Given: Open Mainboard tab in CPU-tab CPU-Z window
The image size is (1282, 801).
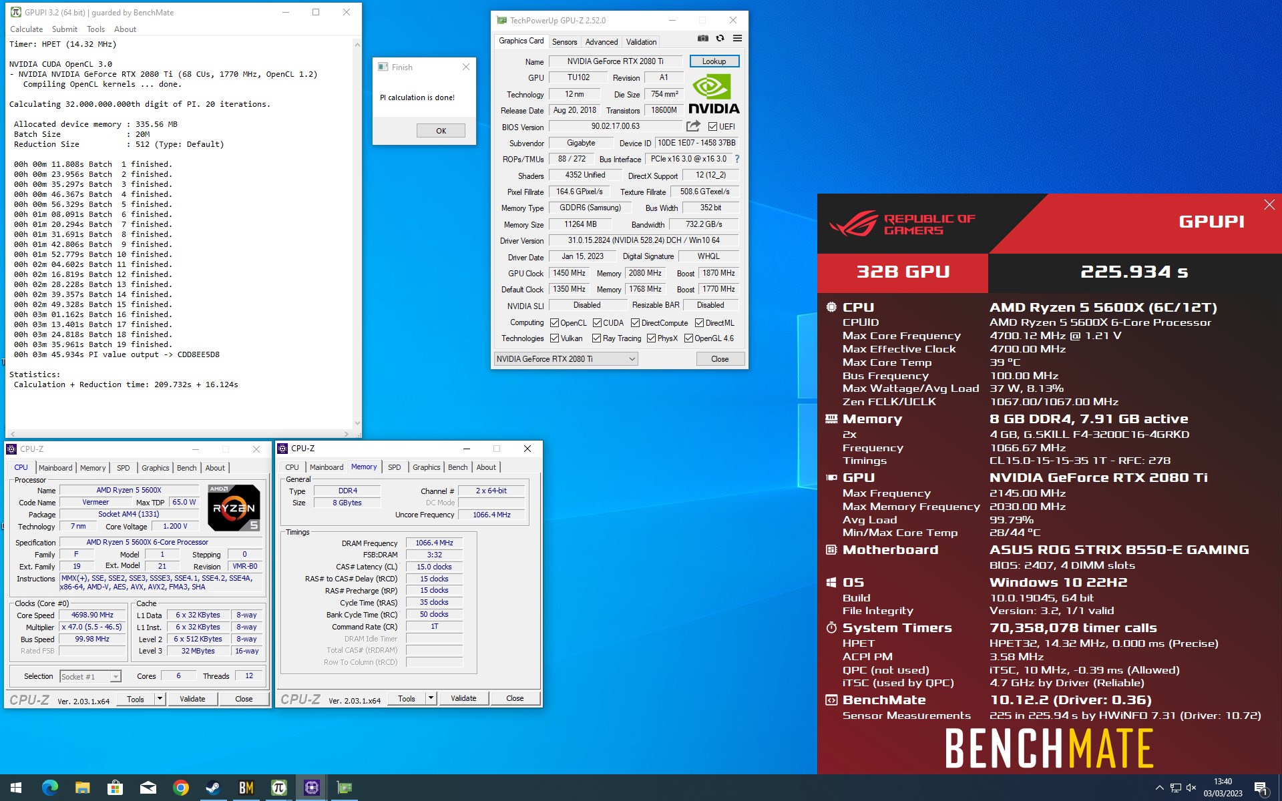Looking at the screenshot, I should click(55, 468).
